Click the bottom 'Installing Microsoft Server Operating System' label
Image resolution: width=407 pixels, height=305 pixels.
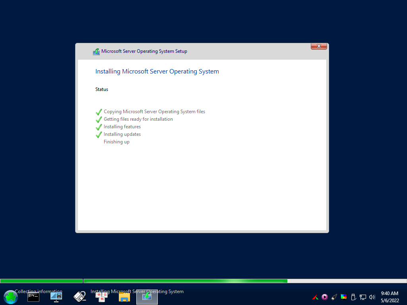(x=137, y=291)
